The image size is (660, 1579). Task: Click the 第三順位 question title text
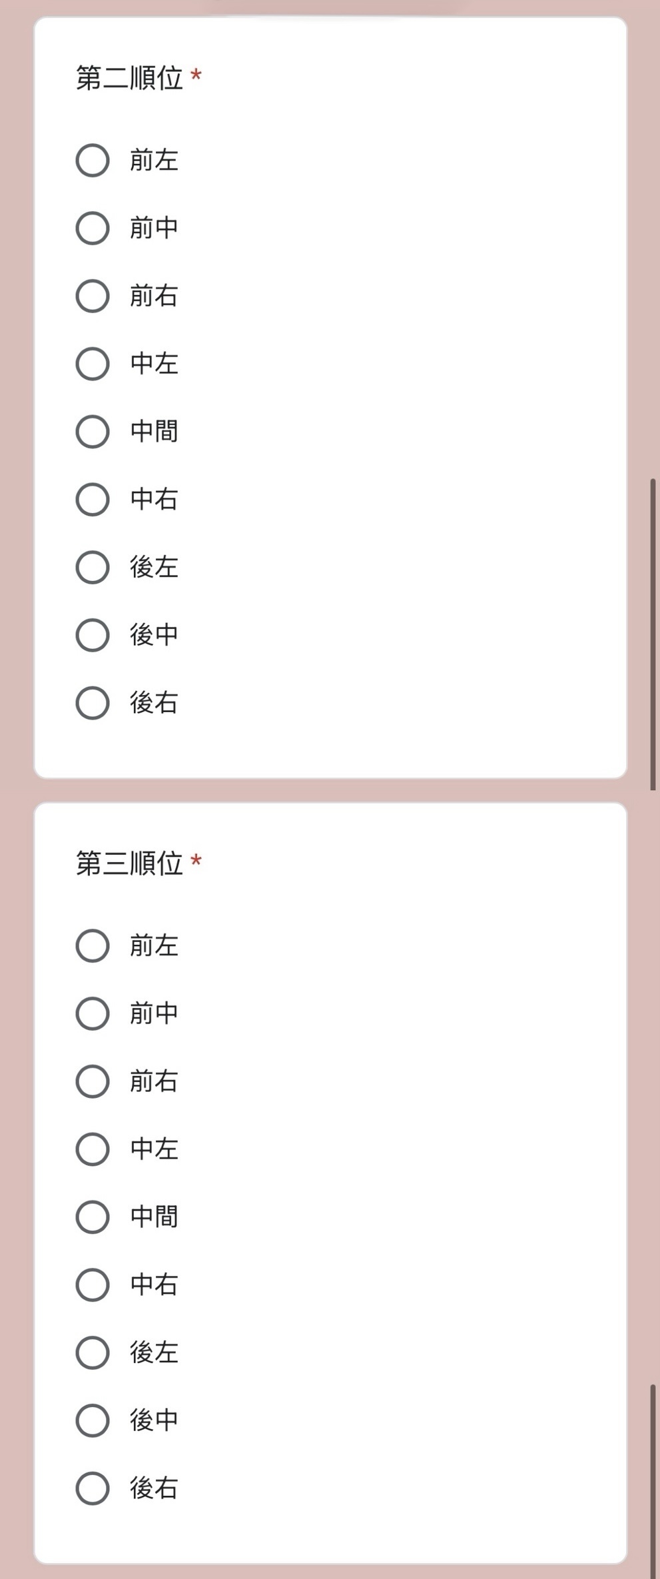point(129,863)
